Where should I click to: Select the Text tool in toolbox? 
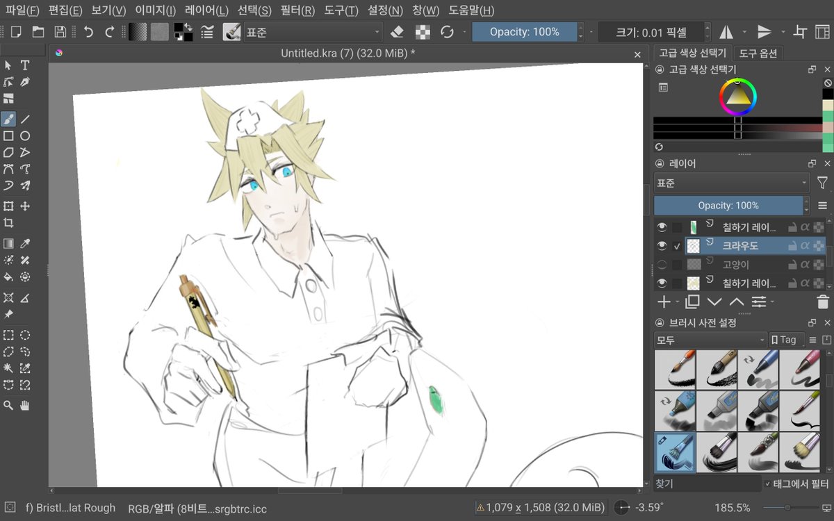coord(25,65)
